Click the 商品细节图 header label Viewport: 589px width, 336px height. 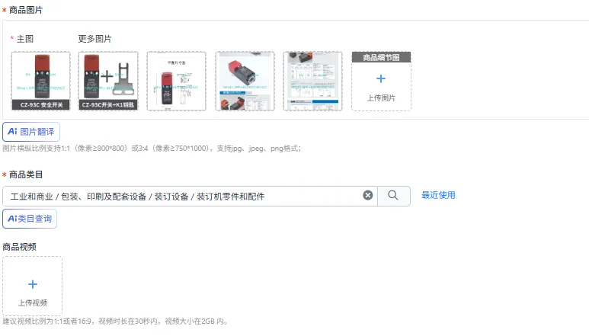coord(381,57)
